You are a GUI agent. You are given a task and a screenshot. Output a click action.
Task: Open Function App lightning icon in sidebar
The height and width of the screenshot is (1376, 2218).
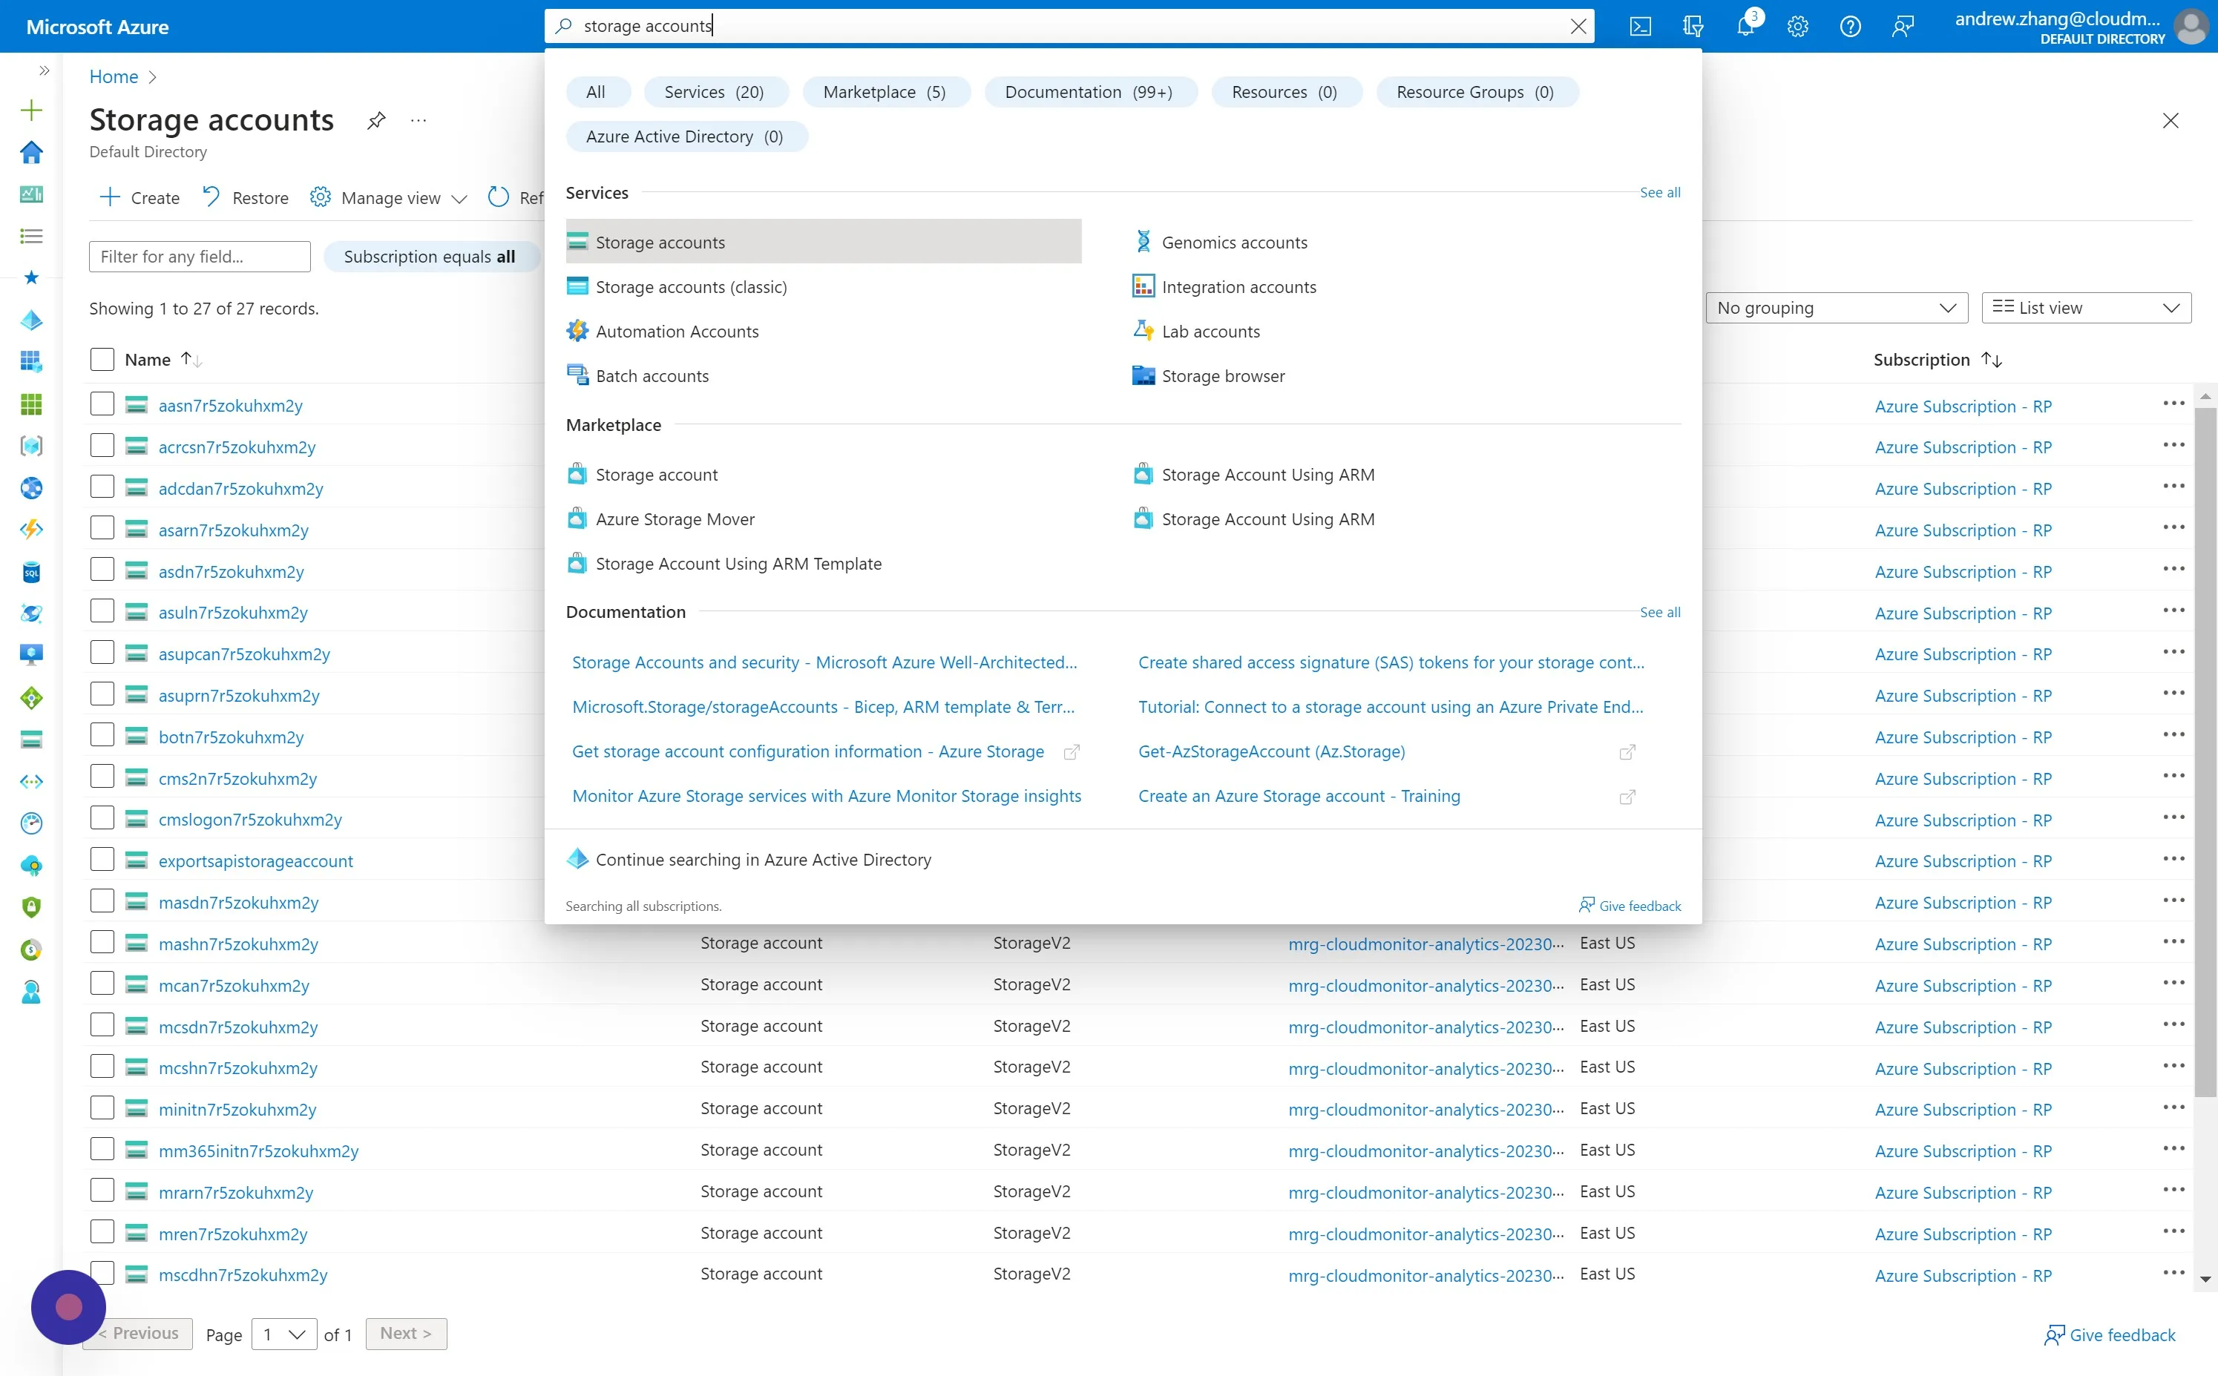click(x=31, y=530)
